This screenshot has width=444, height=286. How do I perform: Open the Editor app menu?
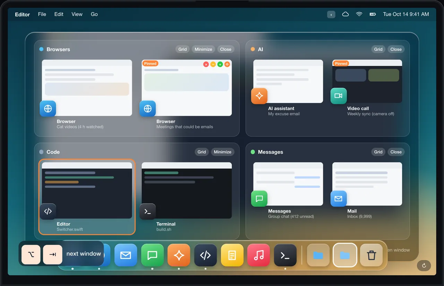coord(23,15)
